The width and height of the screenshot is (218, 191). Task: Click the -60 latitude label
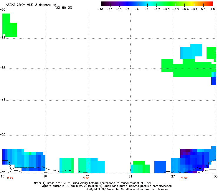(x=3, y=10)
